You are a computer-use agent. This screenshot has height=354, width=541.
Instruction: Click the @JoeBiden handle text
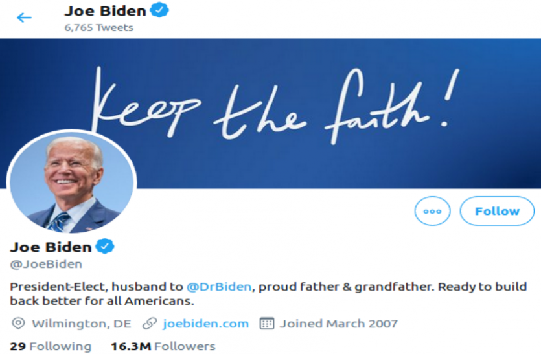46,264
